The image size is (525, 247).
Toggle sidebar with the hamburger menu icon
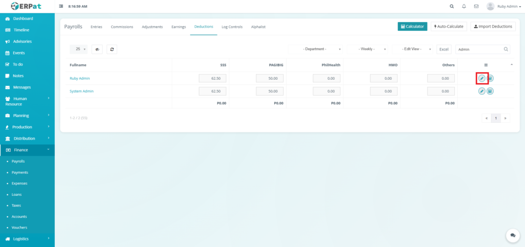point(62,6)
